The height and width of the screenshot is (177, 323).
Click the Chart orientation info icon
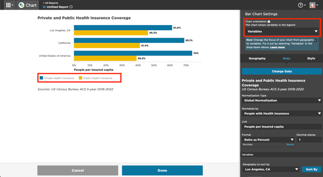(269, 22)
